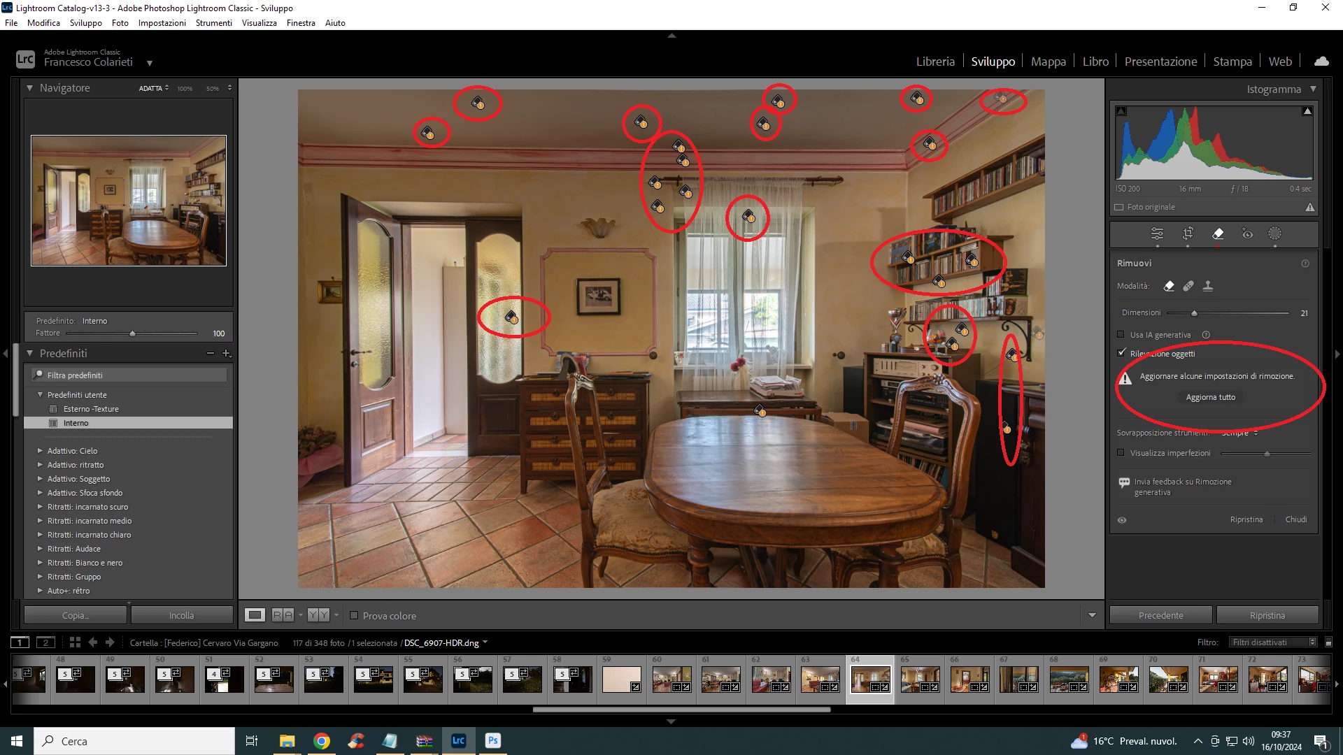Screen dimensions: 1343x755
Task: Enable Prova colore checkbox
Action: pos(354,616)
